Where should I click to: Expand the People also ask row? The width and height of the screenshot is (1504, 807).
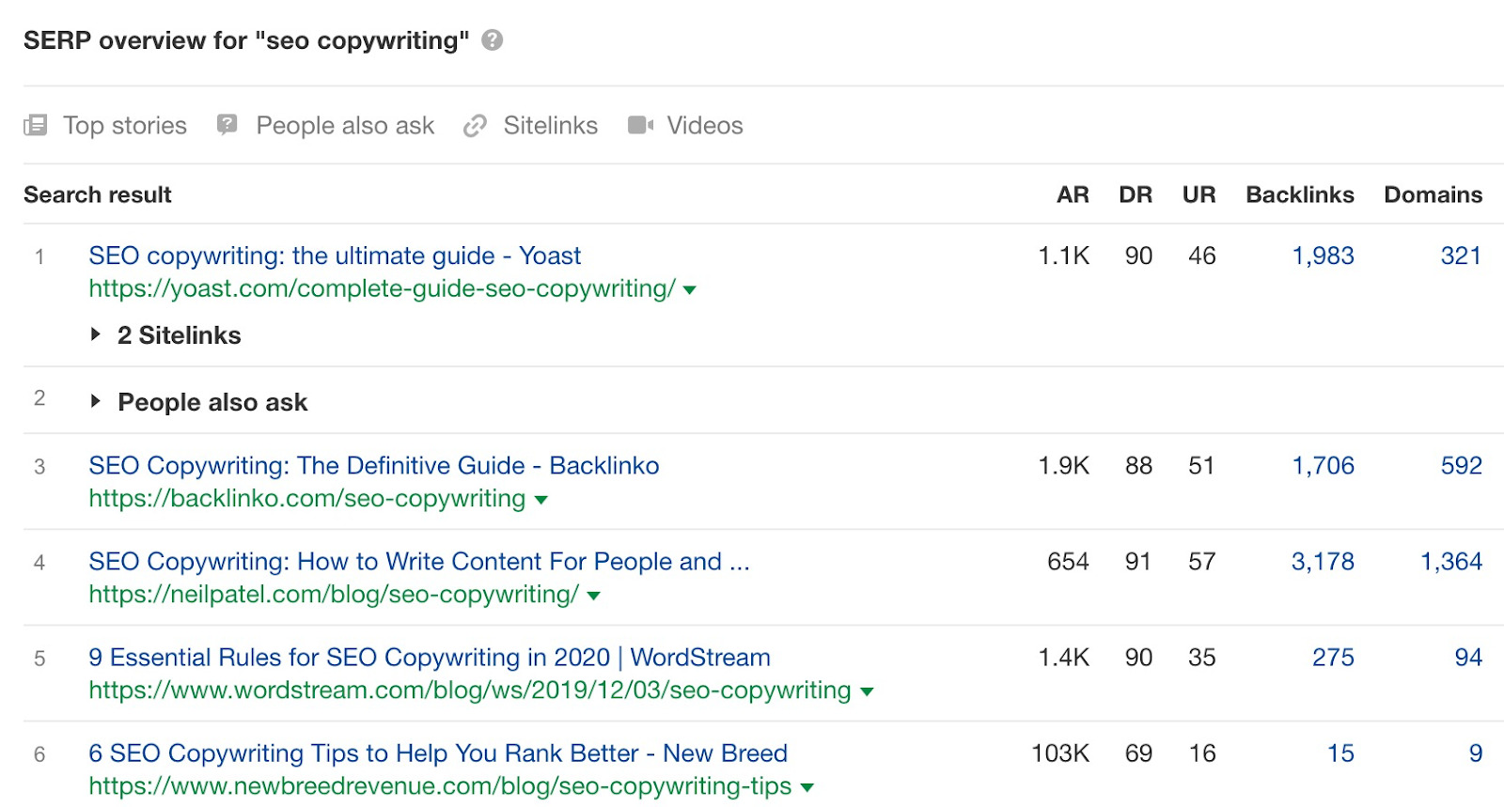point(95,401)
